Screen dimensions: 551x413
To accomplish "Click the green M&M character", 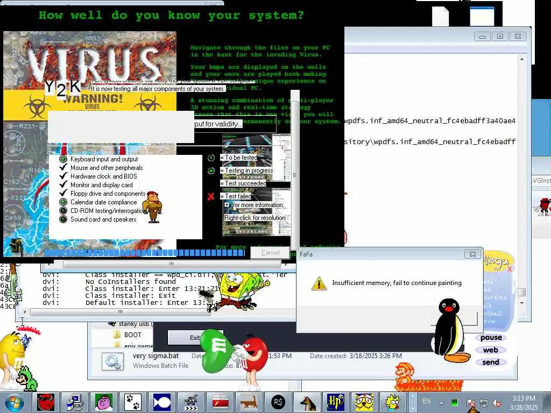I will pos(217,351).
